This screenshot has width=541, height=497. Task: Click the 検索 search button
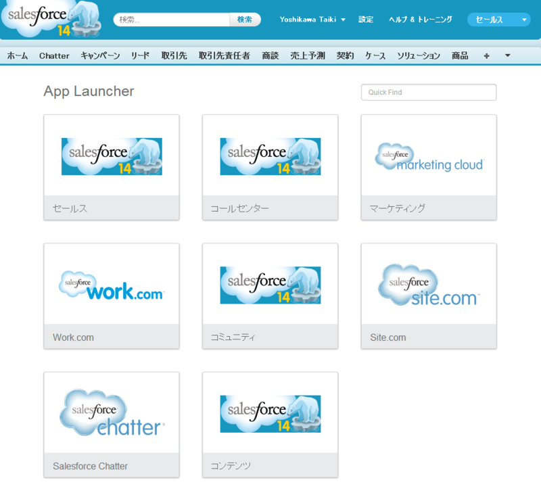coord(245,20)
